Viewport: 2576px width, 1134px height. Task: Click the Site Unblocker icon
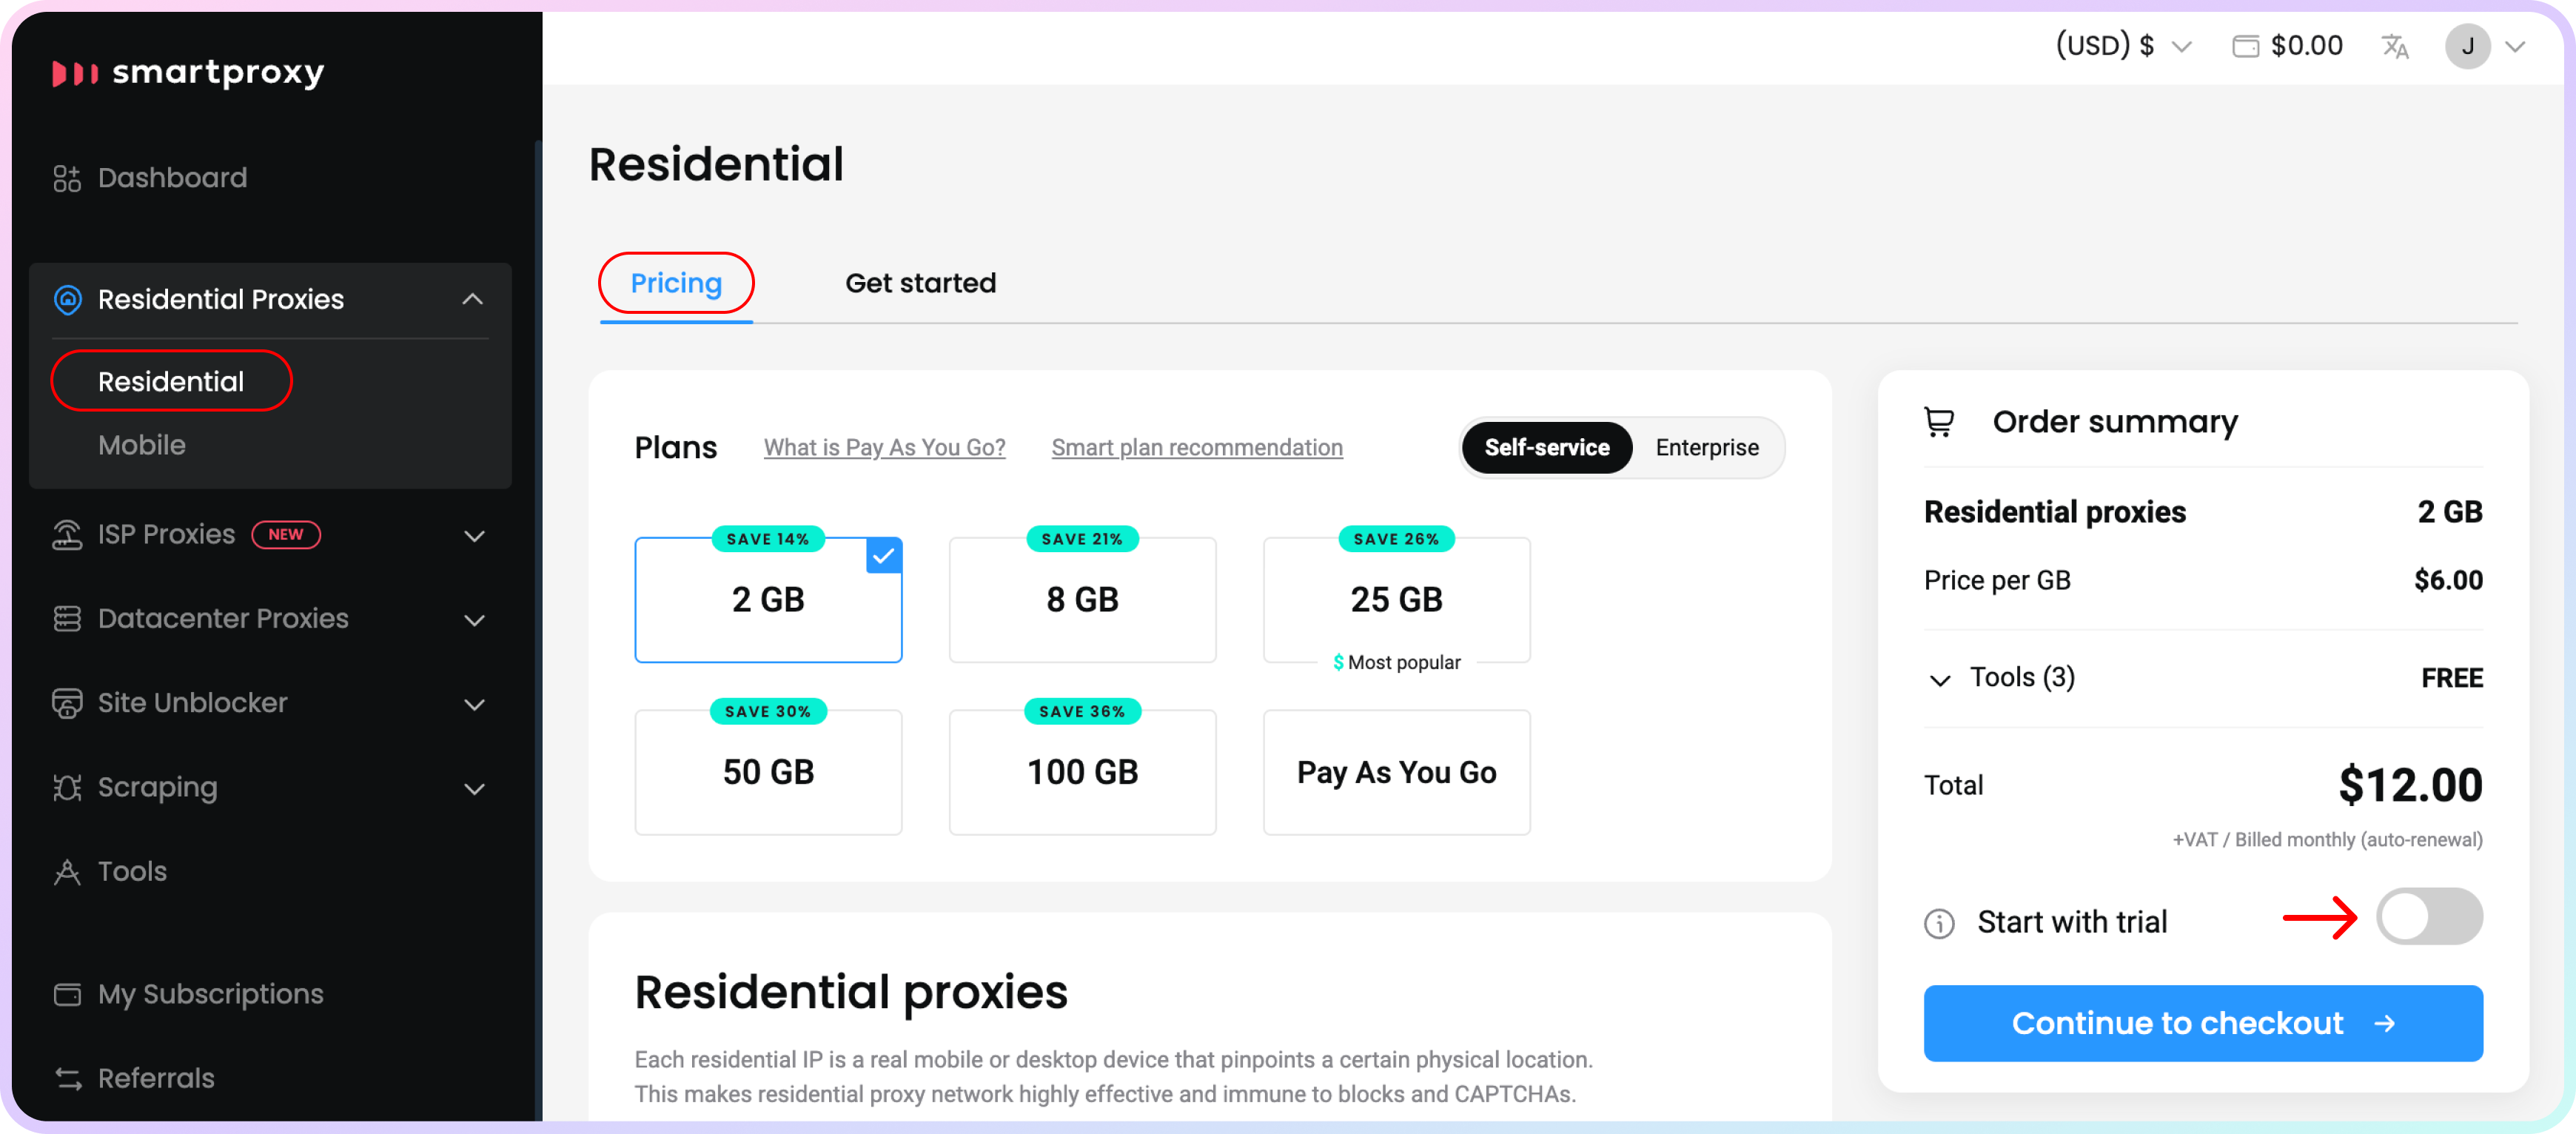[x=64, y=703]
